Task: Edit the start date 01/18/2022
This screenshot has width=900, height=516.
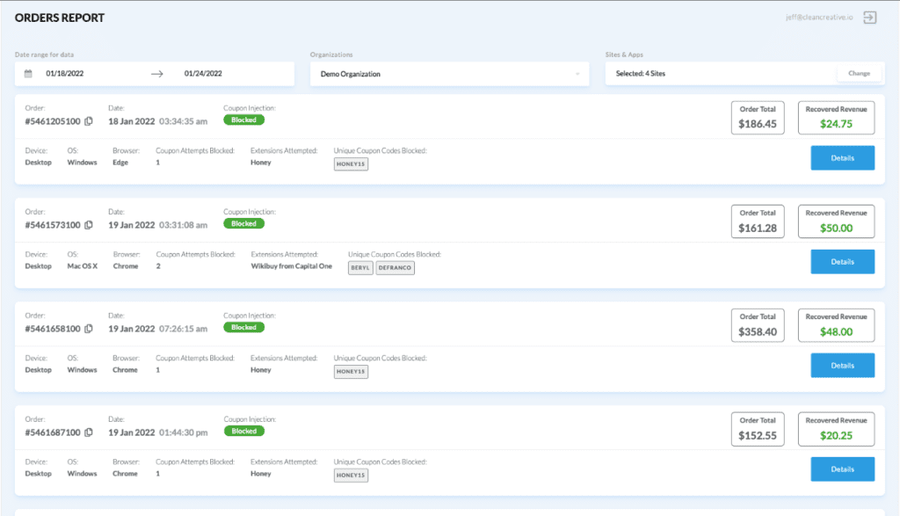Action: [63, 74]
